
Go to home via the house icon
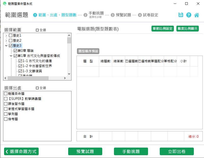coord(197,15)
